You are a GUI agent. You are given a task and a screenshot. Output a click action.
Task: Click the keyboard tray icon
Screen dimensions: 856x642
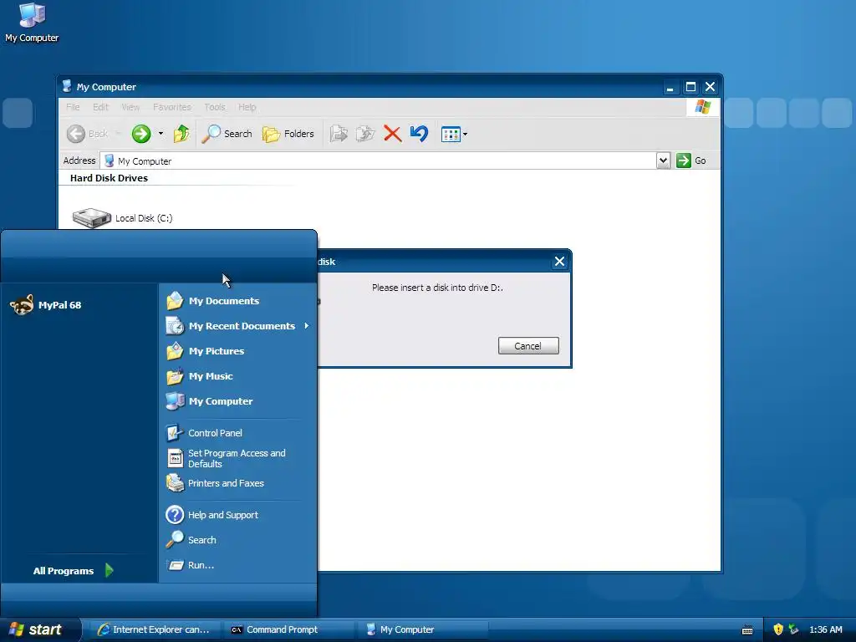747,630
